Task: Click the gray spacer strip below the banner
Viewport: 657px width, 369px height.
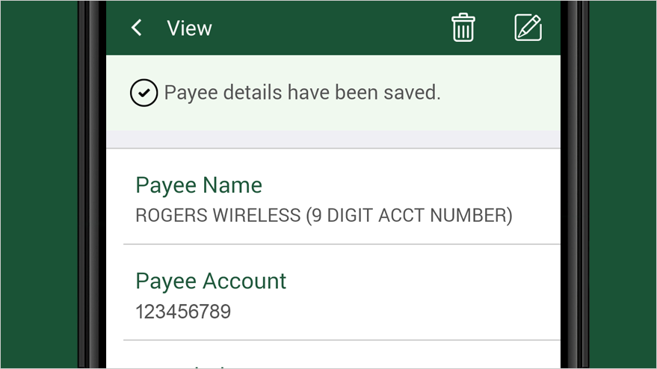Action: pyautogui.click(x=333, y=139)
